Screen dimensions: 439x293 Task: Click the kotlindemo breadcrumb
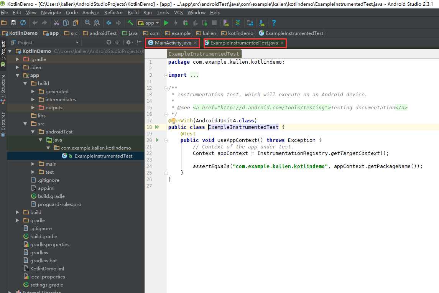[240, 33]
